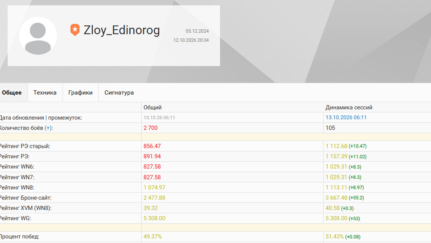The image size is (431, 243).
Task: Click session WN8 value 1 113.11
Action: pyautogui.click(x=336, y=188)
